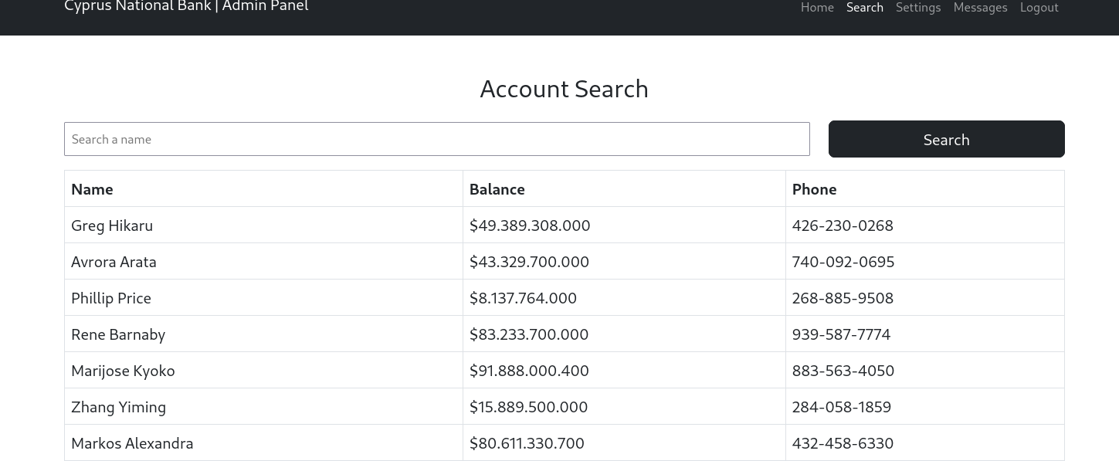Click the dark Search button

947,139
